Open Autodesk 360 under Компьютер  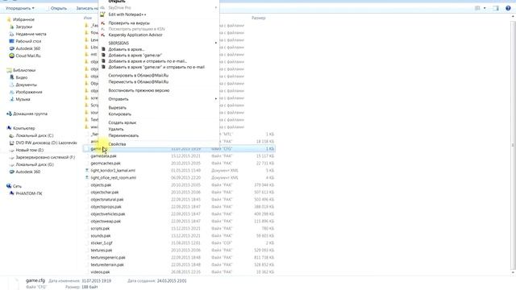pyautogui.click(x=27, y=172)
